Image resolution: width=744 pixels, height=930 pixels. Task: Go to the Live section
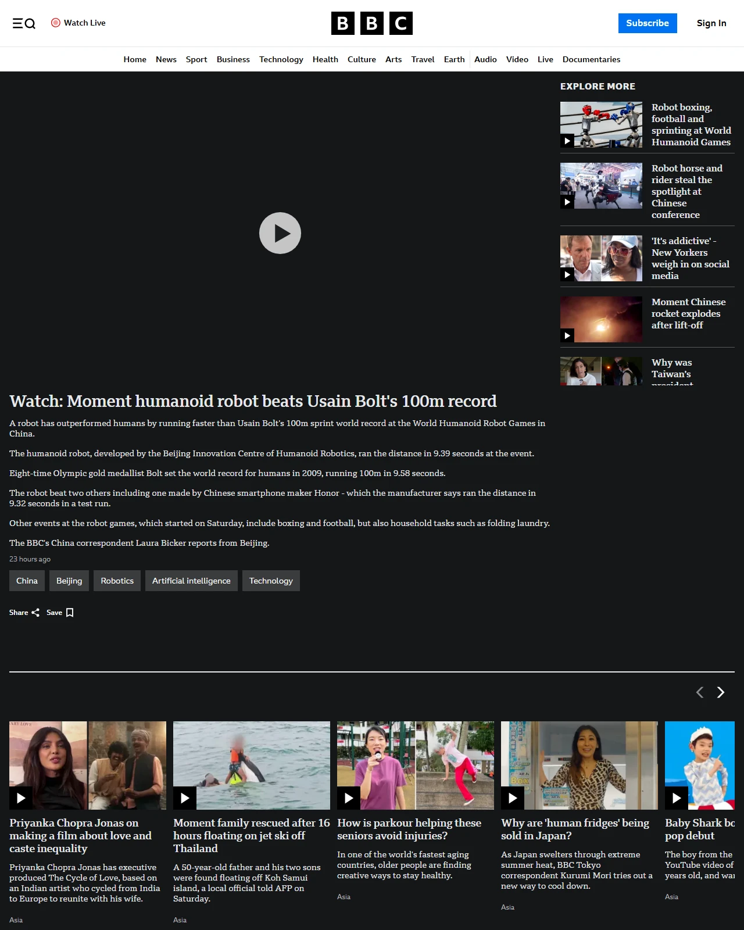tap(545, 59)
